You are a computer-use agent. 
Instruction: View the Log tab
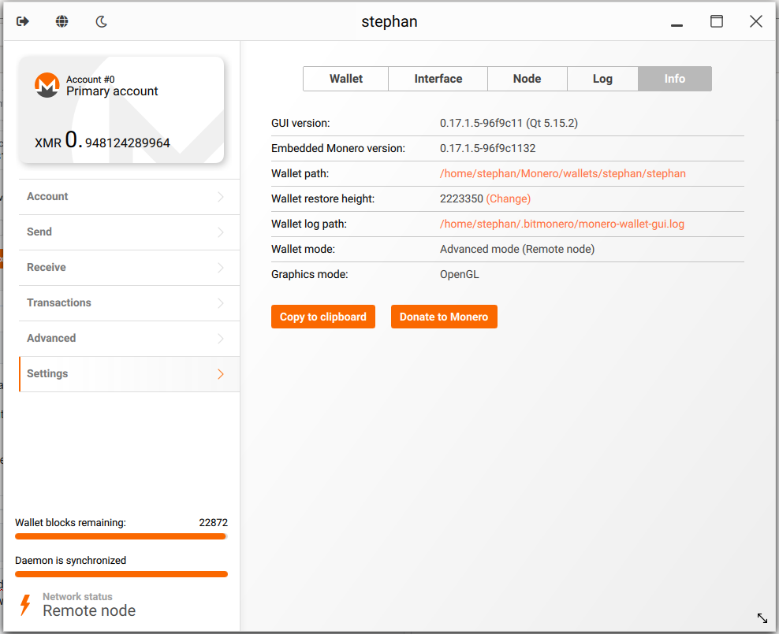(x=602, y=78)
